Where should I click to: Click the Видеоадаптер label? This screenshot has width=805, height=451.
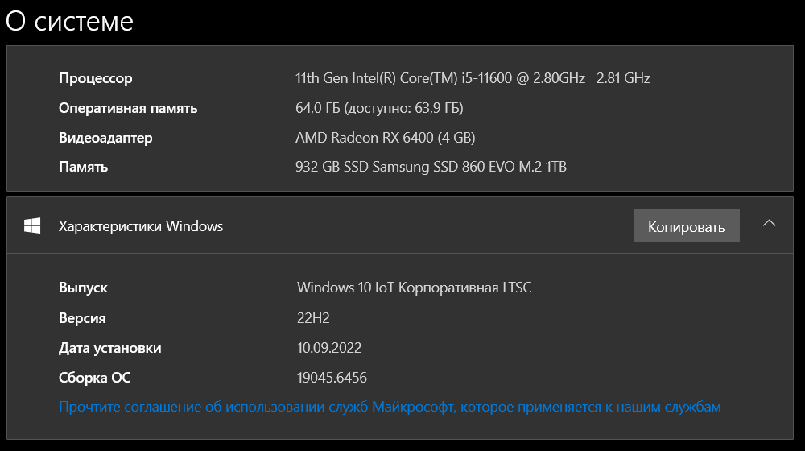105,138
